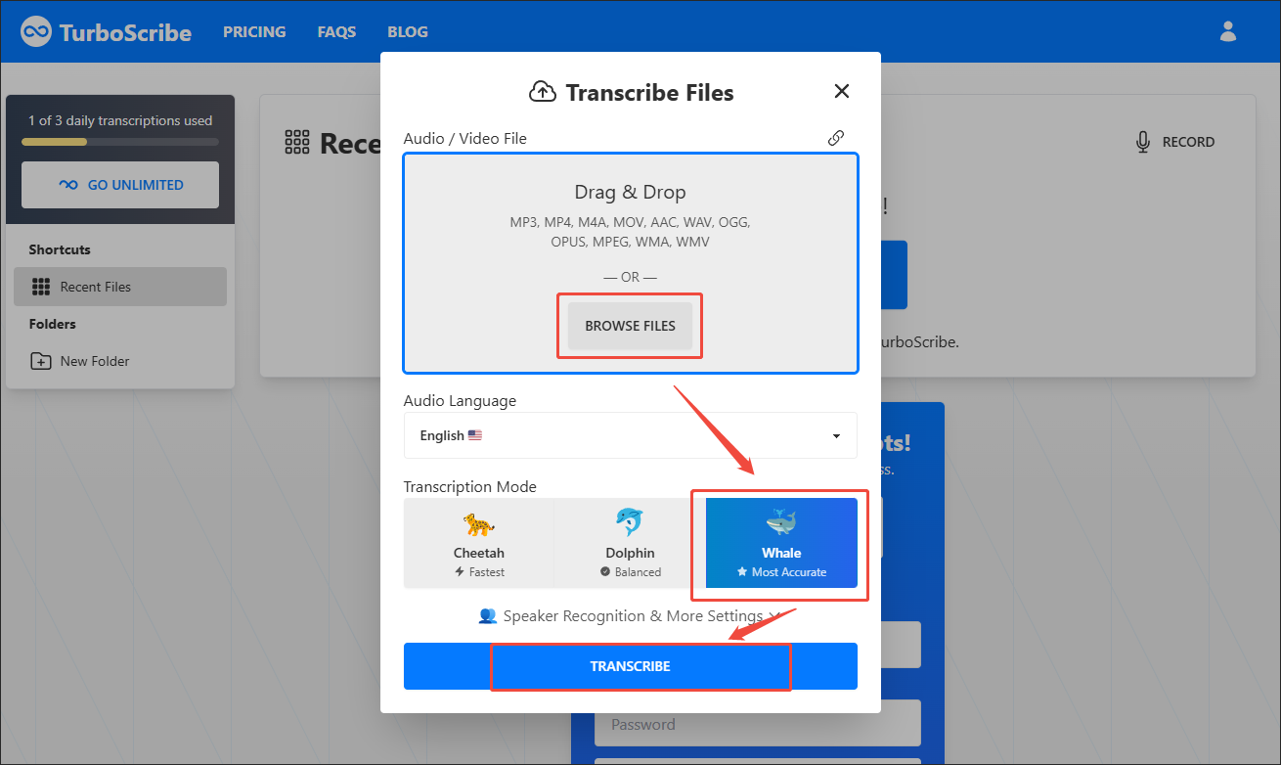Click the daily transcriptions usage progress bar
1281x765 pixels.
click(x=120, y=142)
